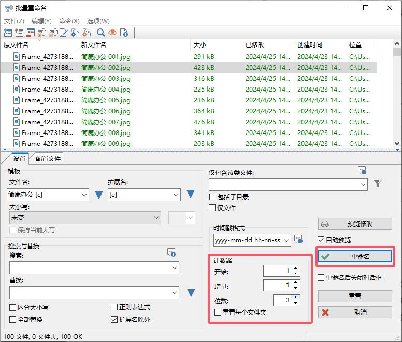
Task: Expand the 大小写 dropdown showing 未变
Action: (x=156, y=218)
